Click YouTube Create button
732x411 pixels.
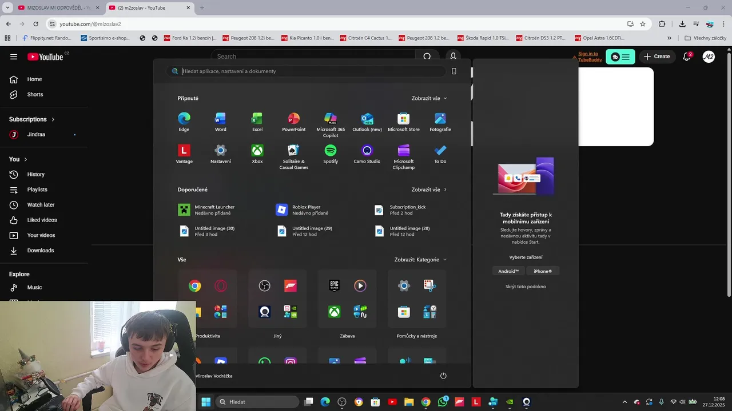[657, 57]
